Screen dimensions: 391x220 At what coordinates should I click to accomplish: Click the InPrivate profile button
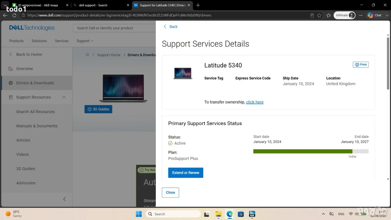tap(345, 15)
